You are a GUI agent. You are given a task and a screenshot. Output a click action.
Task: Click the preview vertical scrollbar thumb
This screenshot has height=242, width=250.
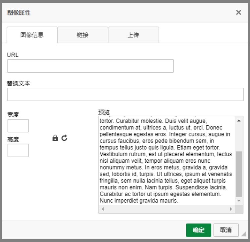tap(239, 174)
